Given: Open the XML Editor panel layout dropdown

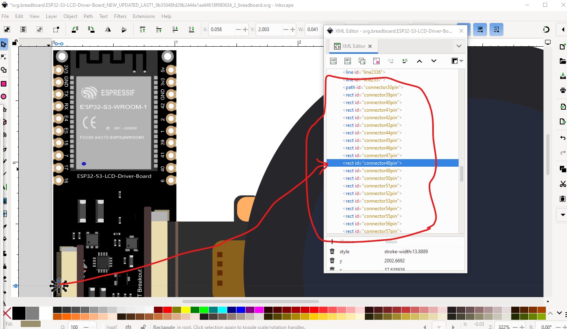Looking at the screenshot, I should [457, 61].
